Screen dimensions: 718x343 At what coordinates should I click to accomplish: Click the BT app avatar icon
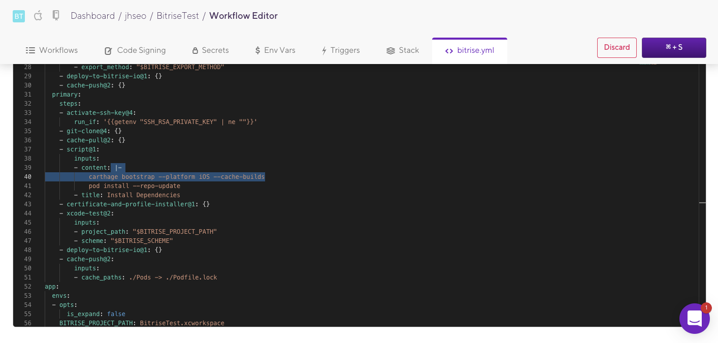click(x=19, y=16)
